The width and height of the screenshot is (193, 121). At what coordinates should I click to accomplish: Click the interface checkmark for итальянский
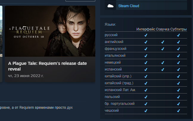pyautogui.click(x=146, y=56)
